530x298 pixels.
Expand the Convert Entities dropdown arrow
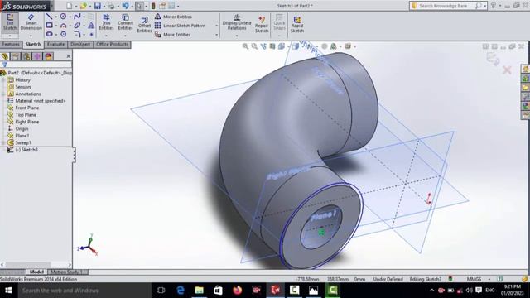[125, 35]
